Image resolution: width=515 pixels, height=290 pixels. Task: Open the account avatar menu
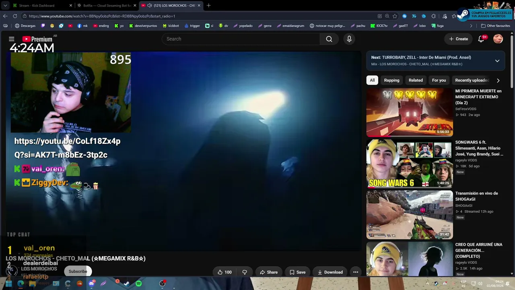498,39
